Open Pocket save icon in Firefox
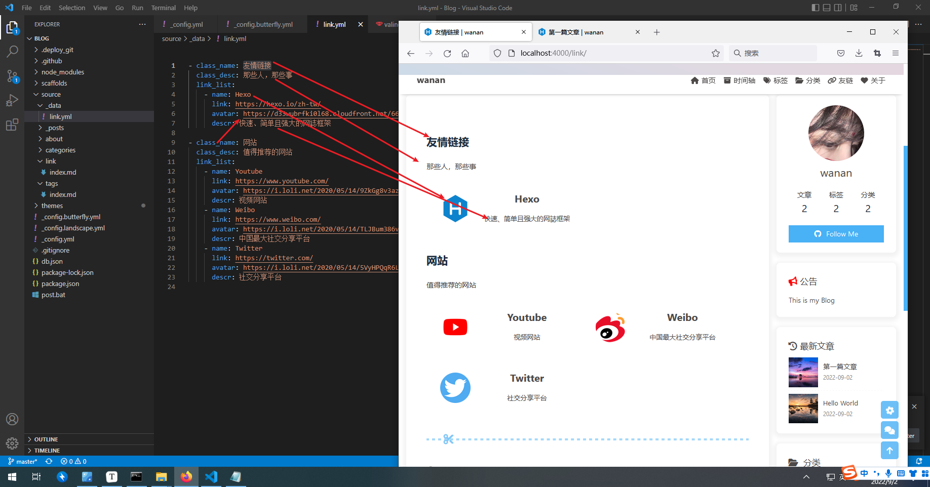 point(841,53)
